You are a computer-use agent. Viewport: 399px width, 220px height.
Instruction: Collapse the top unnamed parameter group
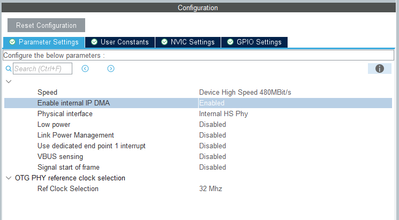point(8,81)
